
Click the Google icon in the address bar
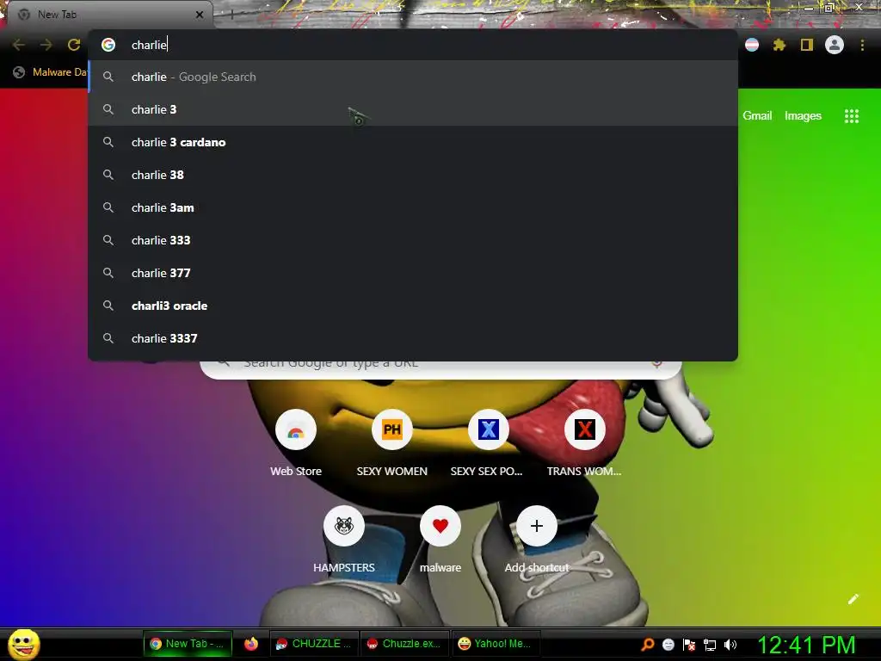[x=108, y=45]
